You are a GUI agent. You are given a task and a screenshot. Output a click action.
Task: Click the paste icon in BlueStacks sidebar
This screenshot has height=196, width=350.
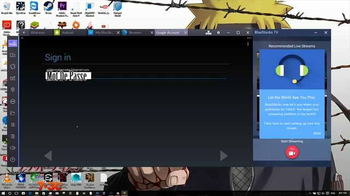[13, 136]
